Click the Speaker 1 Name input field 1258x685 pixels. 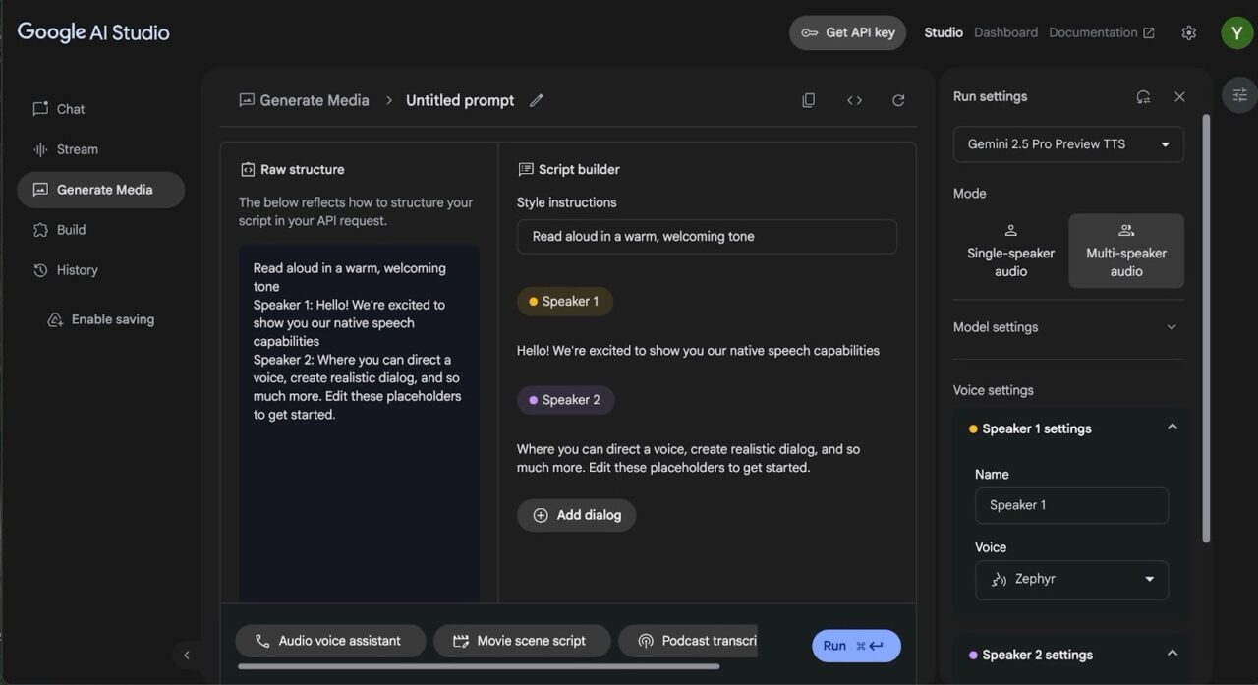click(x=1071, y=505)
